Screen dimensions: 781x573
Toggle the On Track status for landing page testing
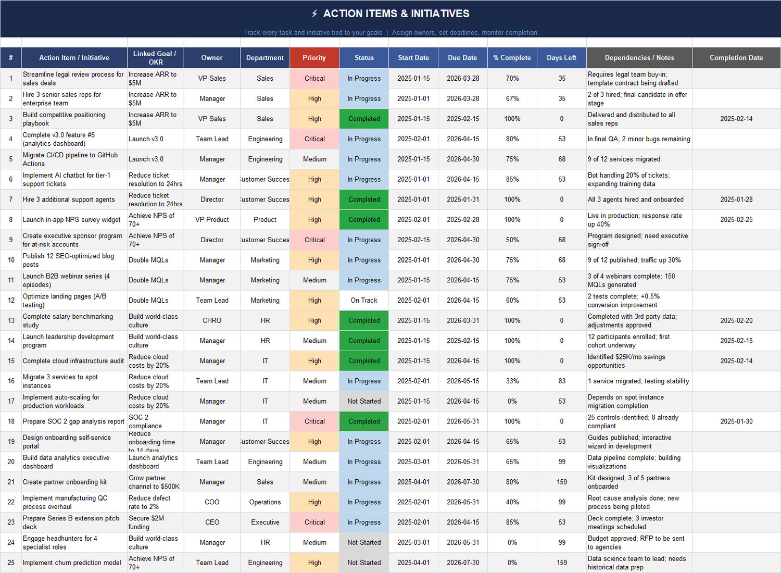pos(364,301)
